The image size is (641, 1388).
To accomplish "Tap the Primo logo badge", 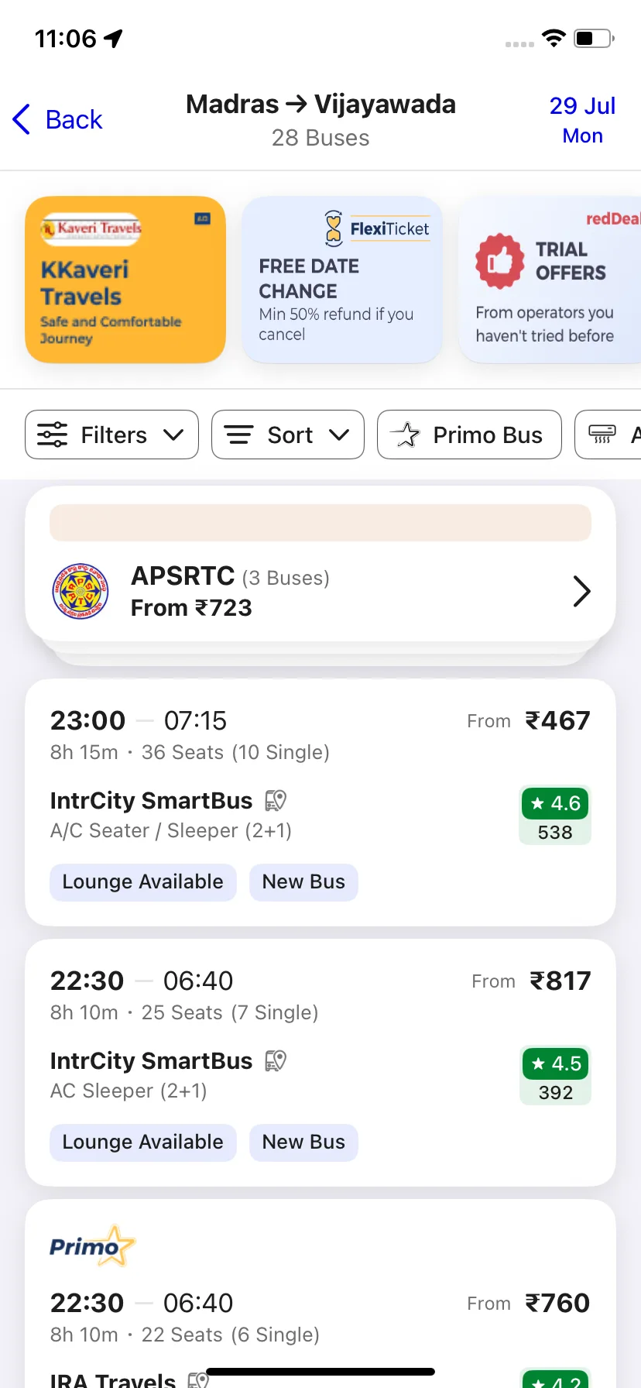I will (x=92, y=1245).
